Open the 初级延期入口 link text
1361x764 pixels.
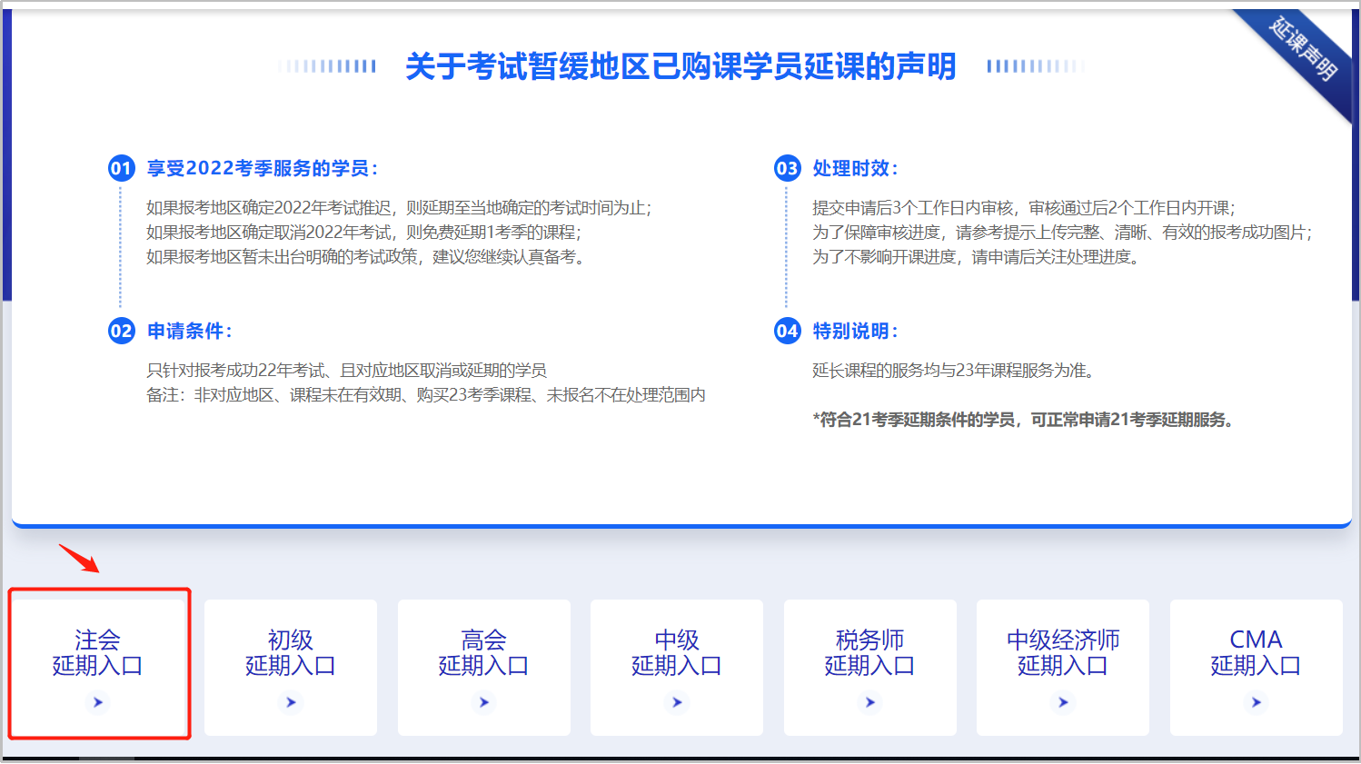pos(291,653)
